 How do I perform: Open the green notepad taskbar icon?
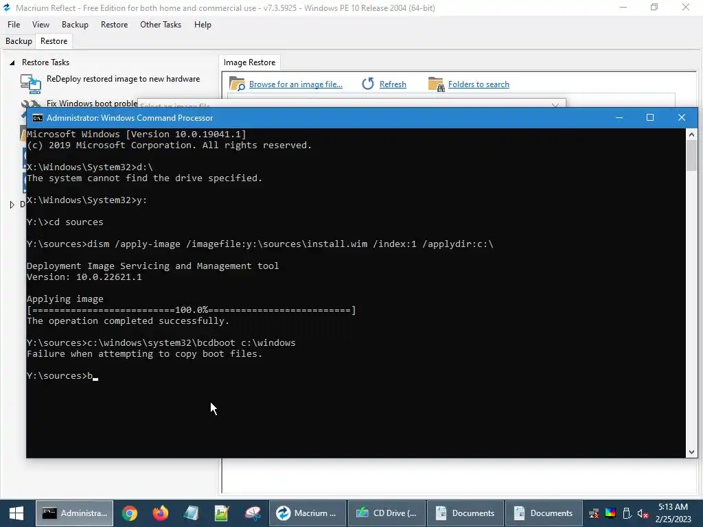tap(222, 513)
